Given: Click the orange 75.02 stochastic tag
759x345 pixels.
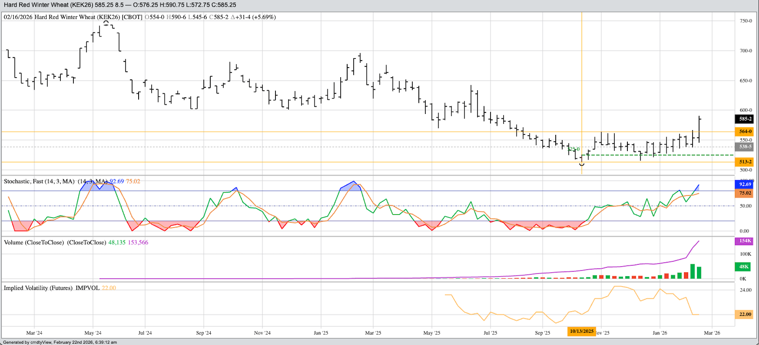Looking at the screenshot, I should pos(745,193).
